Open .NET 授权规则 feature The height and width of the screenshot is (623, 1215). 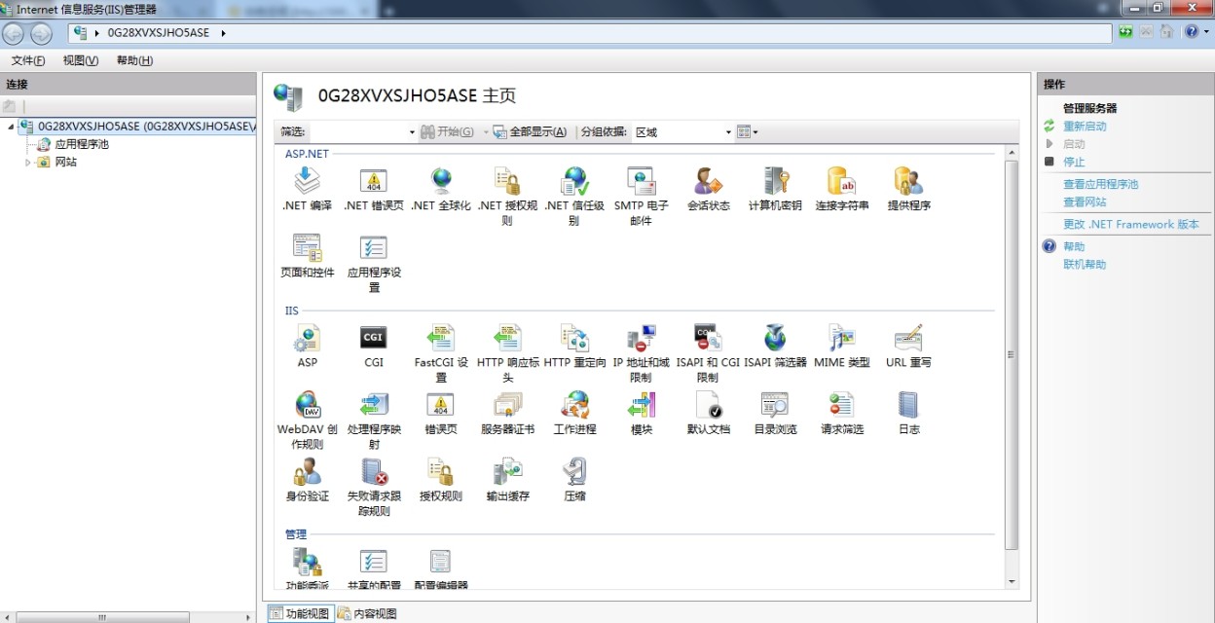[507, 195]
